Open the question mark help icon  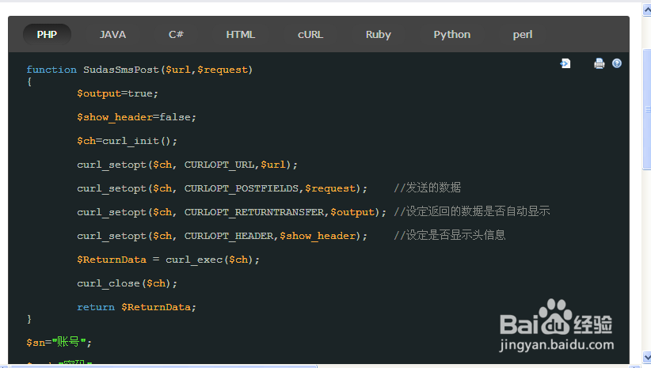click(x=617, y=63)
